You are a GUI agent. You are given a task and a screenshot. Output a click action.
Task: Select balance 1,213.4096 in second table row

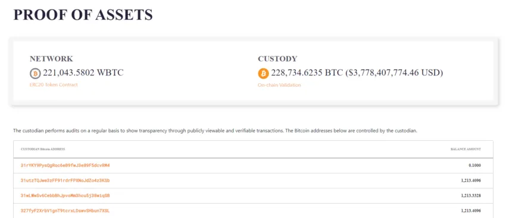click(471, 181)
